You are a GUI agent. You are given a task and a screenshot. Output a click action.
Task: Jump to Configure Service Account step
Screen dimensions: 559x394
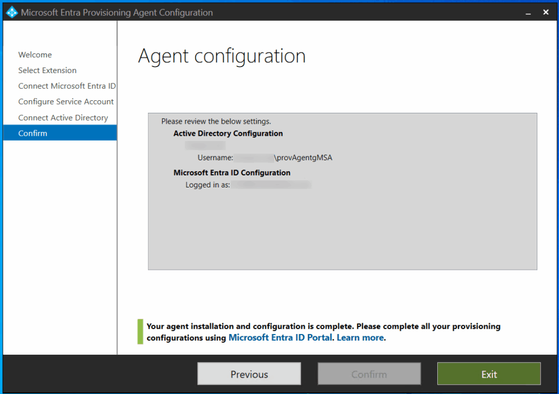(66, 102)
